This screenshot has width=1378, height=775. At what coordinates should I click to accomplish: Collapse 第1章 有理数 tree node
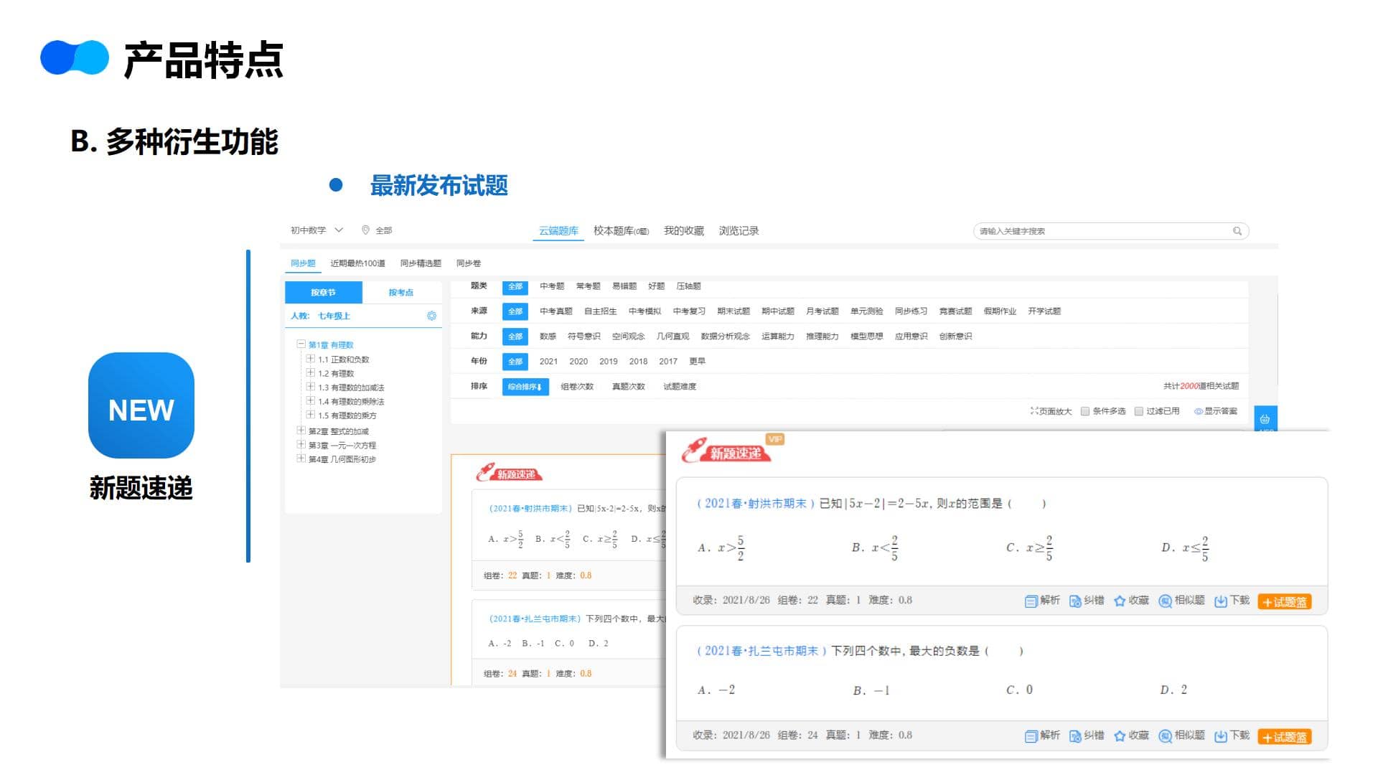pos(301,344)
